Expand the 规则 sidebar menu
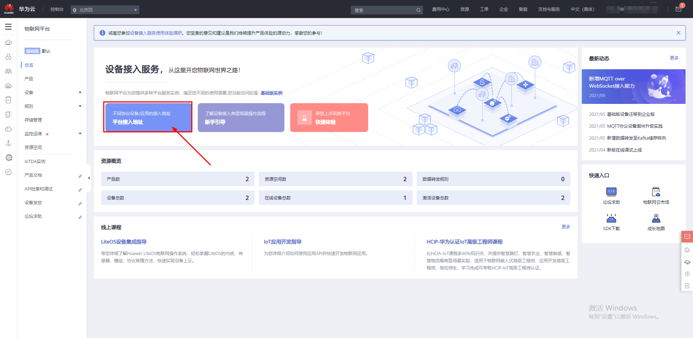This screenshot has width=693, height=338. click(80, 106)
